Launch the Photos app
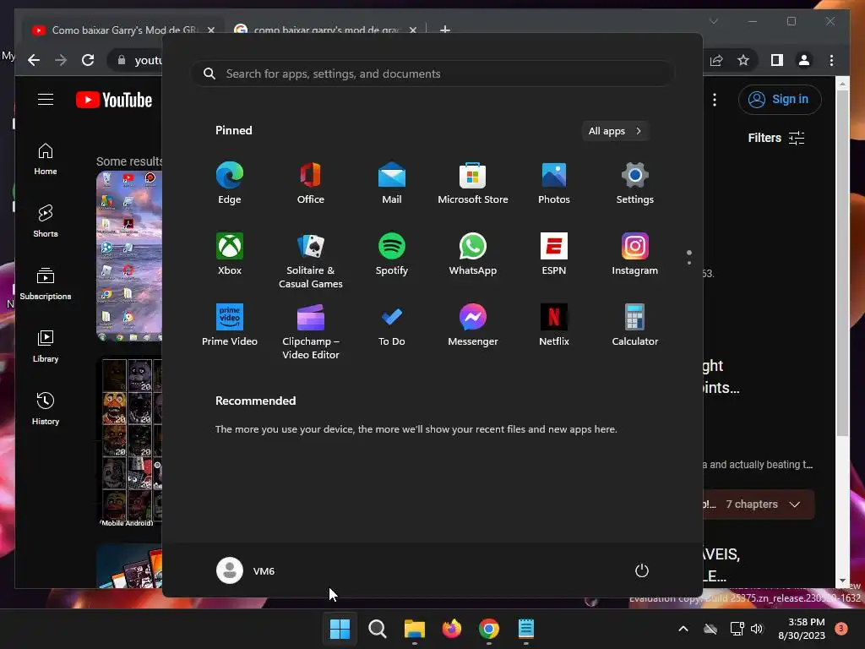The width and height of the screenshot is (865, 649). point(554,183)
